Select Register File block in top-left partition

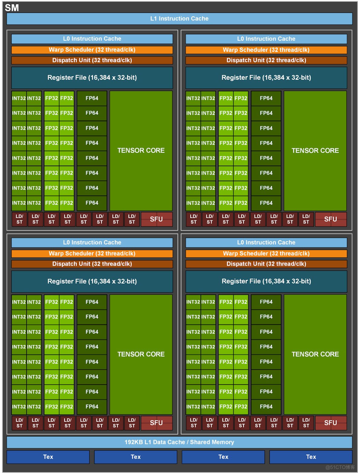tap(92, 78)
